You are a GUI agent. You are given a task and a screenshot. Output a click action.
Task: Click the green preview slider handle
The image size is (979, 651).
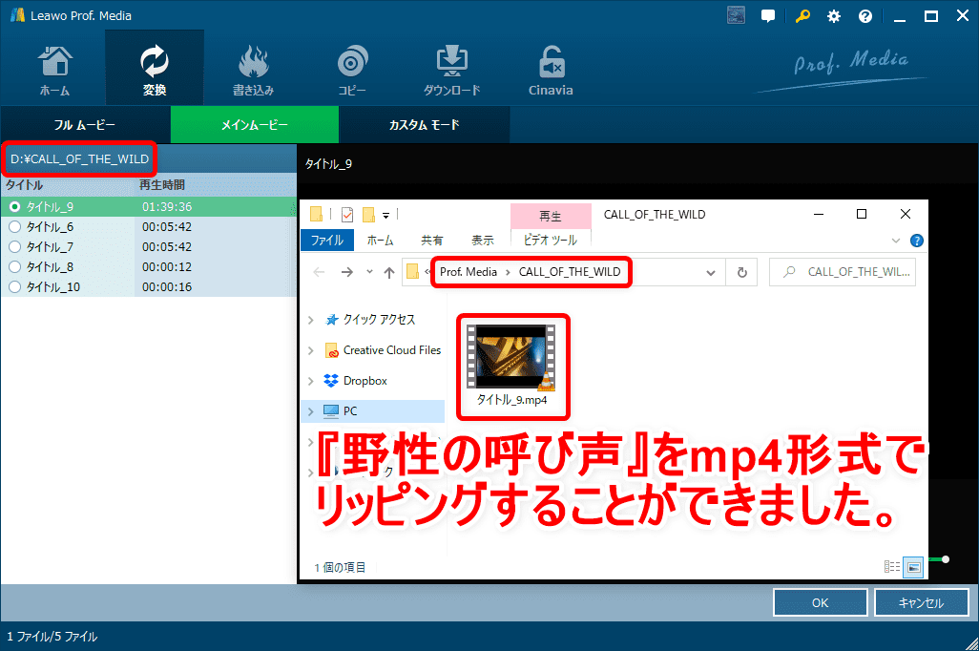tap(946, 559)
